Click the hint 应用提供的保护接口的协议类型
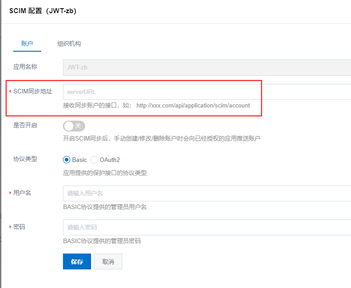Image resolution: width=351 pixels, height=288 pixels. tap(105, 173)
